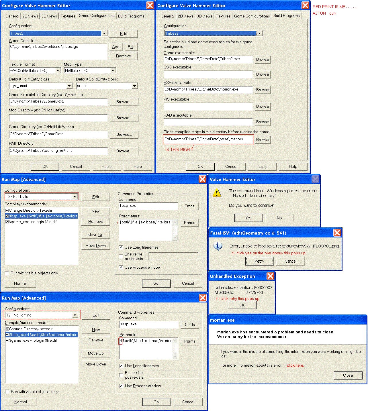
Task: Close the Fatal-ISV error dialog
Action: pos(337,233)
